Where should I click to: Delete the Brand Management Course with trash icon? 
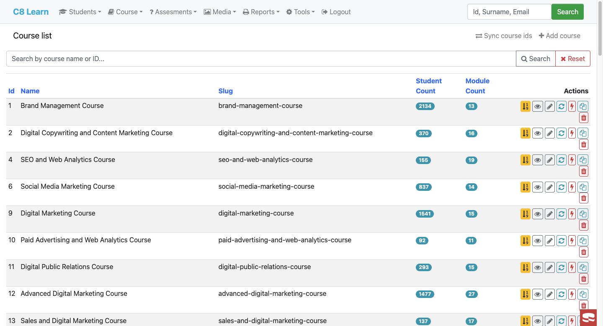583,118
